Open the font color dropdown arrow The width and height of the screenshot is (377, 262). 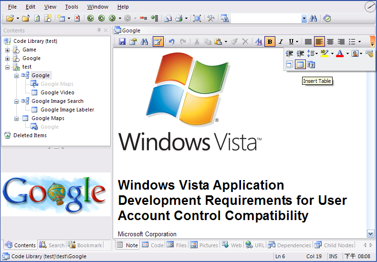pyautogui.click(x=347, y=54)
